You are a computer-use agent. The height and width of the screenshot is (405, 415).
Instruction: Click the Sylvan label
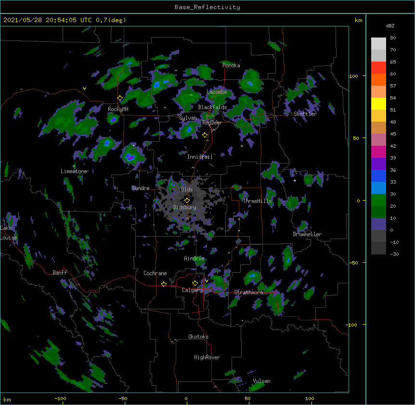pos(188,118)
